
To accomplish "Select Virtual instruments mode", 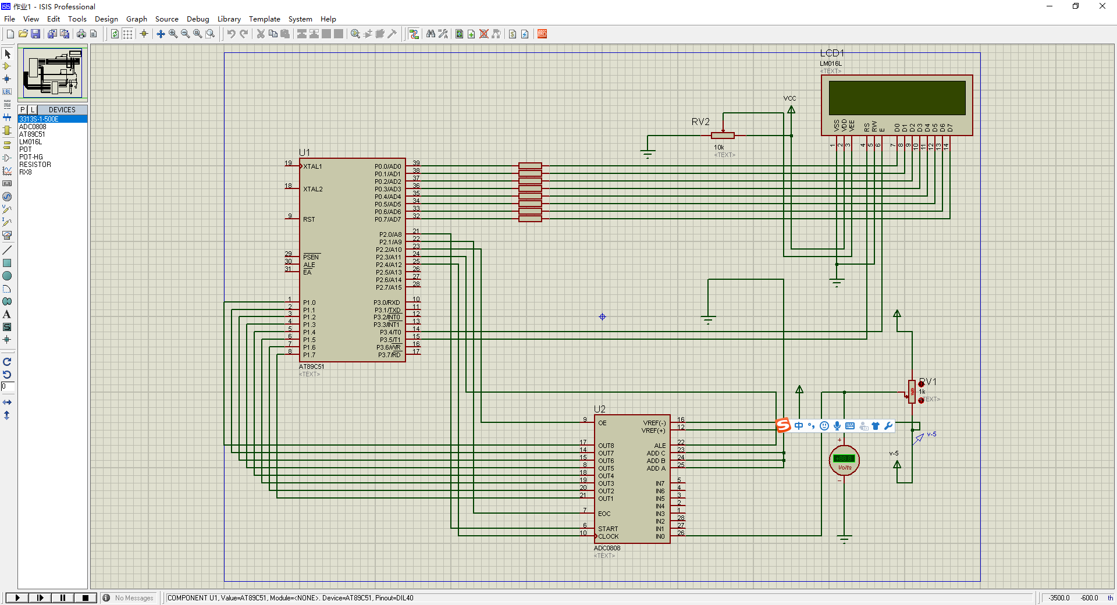I will (x=7, y=236).
